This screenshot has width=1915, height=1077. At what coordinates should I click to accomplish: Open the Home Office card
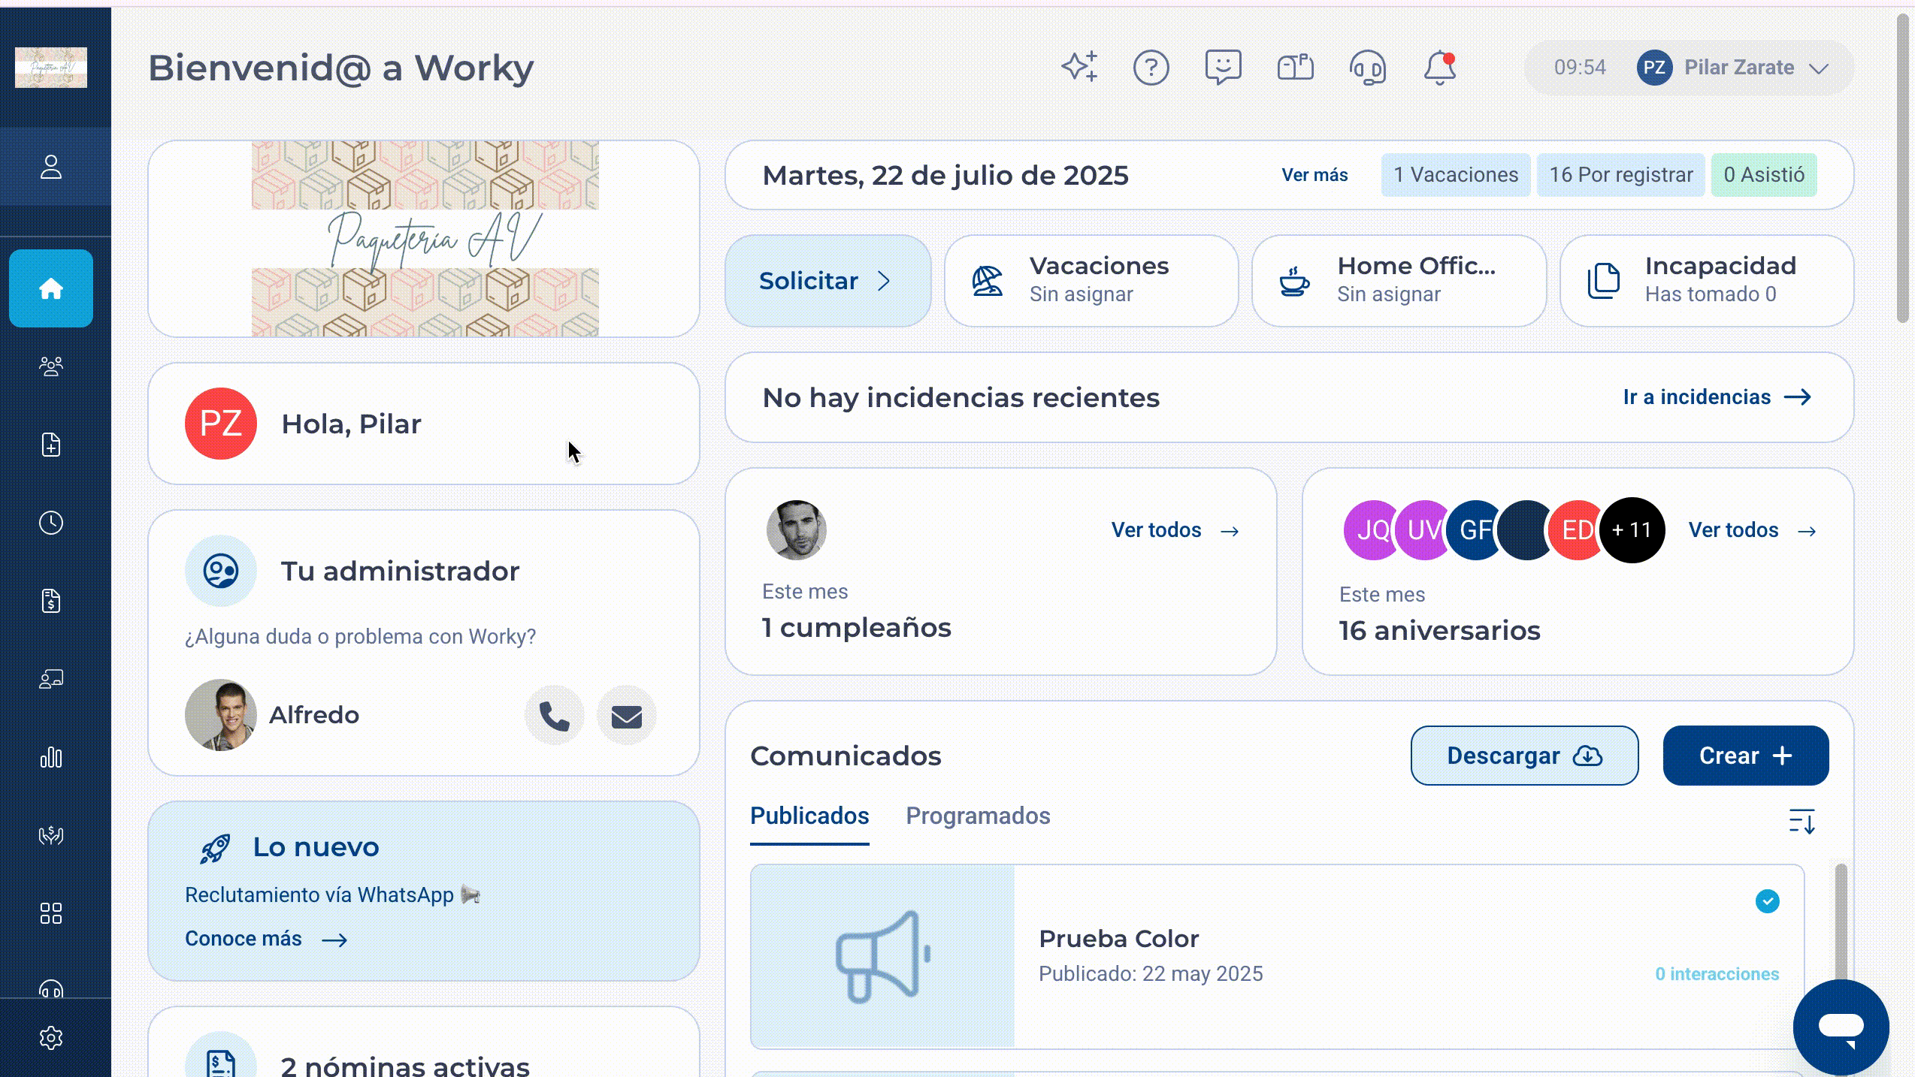coord(1399,281)
